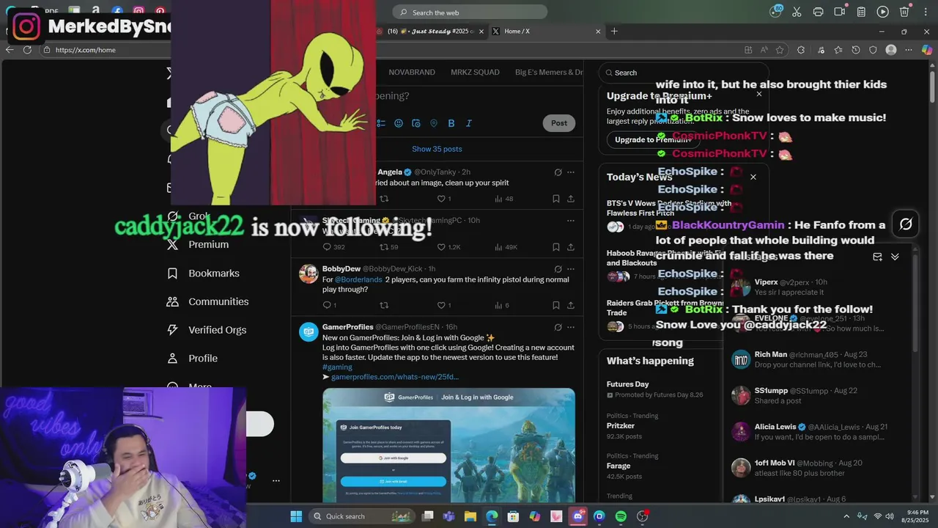This screenshot has height=528, width=938.
Task: Click the Upgrade to Premium+ button
Action: tap(652, 139)
